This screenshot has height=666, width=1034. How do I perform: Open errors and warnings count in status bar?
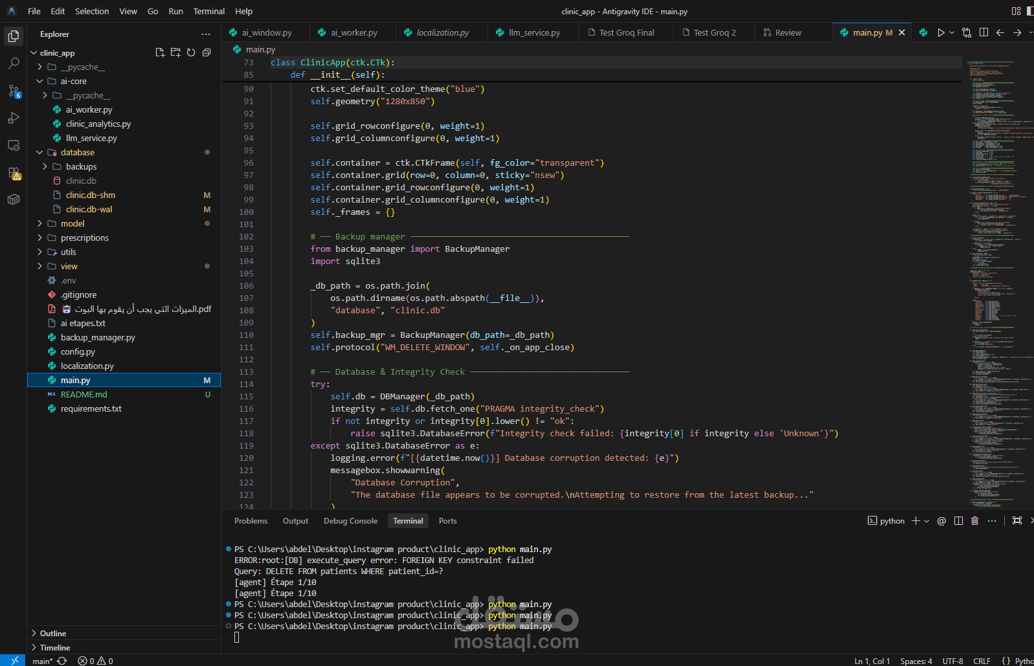coord(95,661)
